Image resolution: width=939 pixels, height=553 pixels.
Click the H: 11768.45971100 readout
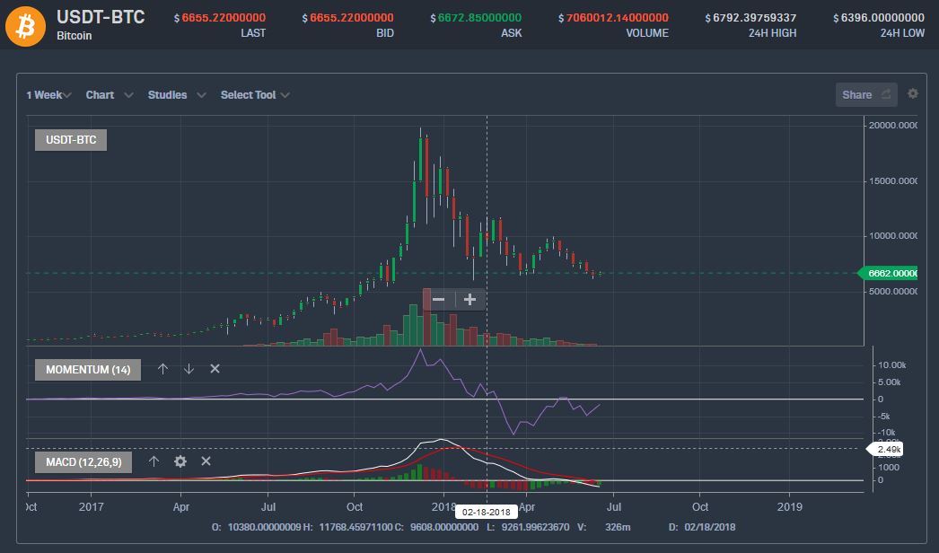tap(347, 527)
